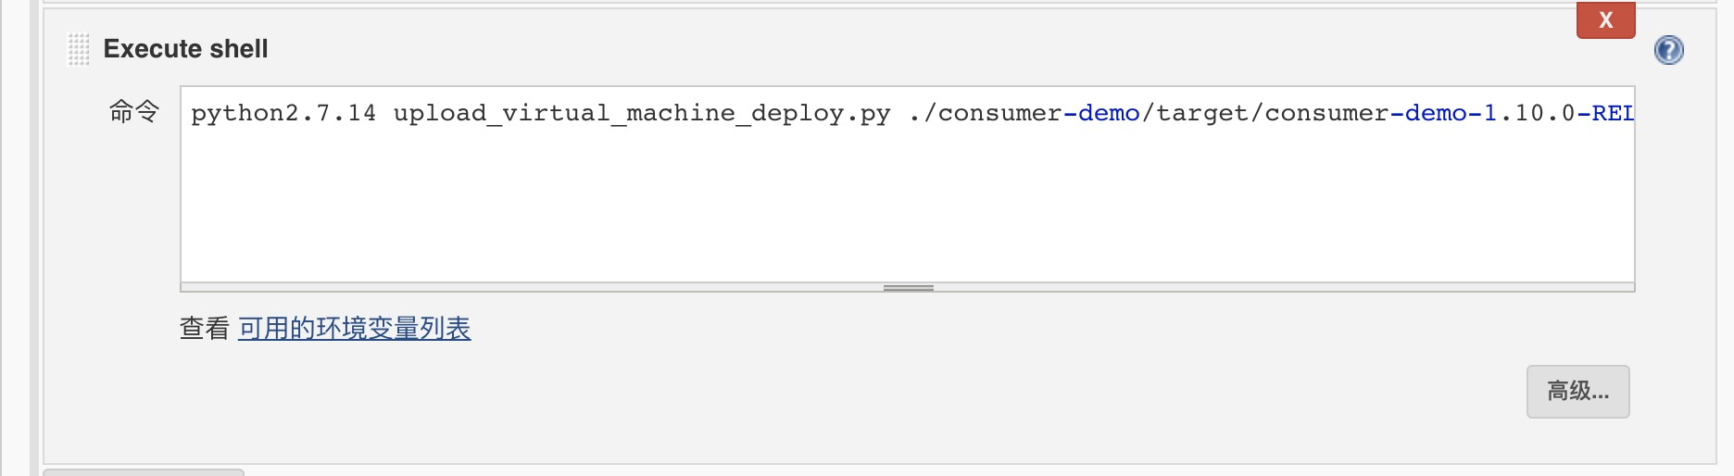Open the 可用的环境变量列表 link
Viewport: 1734px width, 476px height.
354,329
